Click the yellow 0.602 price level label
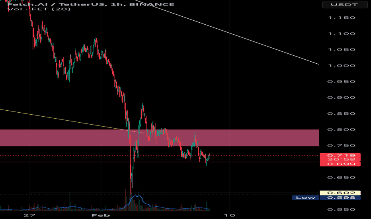This screenshot has height=219, width=371. tap(340, 193)
